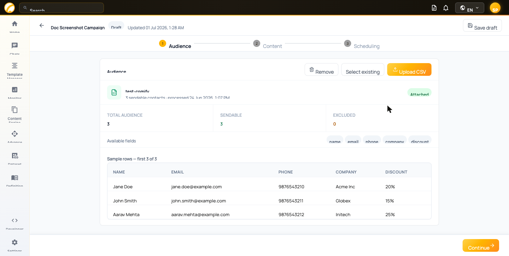Save the campaign draft
509x256 pixels.
click(482, 25)
